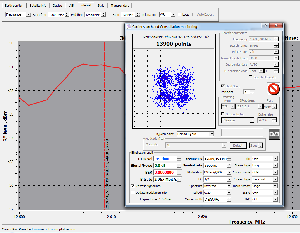The height and width of the screenshot is (233, 300).
Task: Click the Elapsed time 1.651 sec text
Action: [x=156, y=199]
